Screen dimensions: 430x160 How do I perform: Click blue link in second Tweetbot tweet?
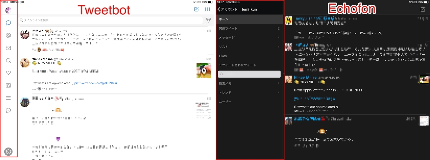point(95,83)
